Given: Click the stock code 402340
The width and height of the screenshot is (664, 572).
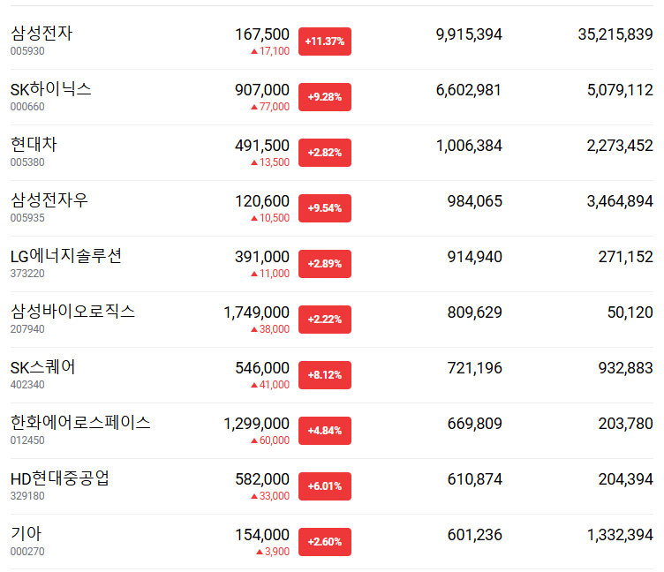Looking at the screenshot, I should [27, 385].
